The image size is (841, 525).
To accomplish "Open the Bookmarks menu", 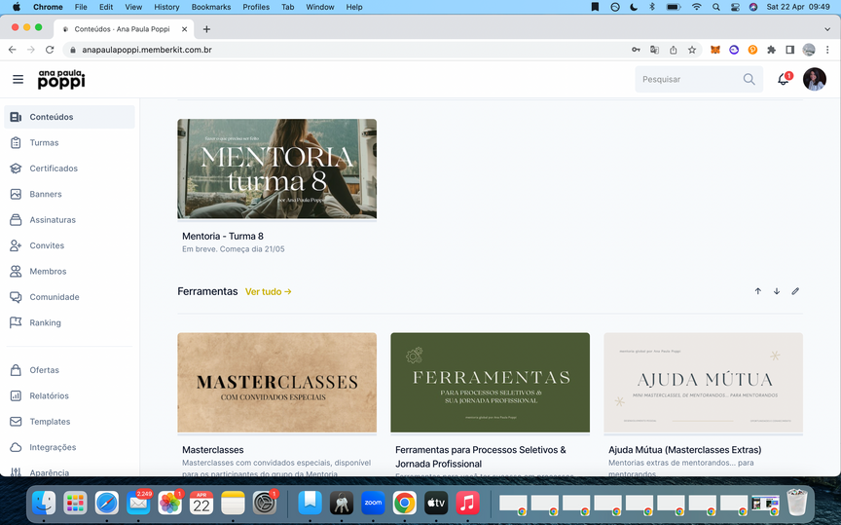I will point(211,7).
